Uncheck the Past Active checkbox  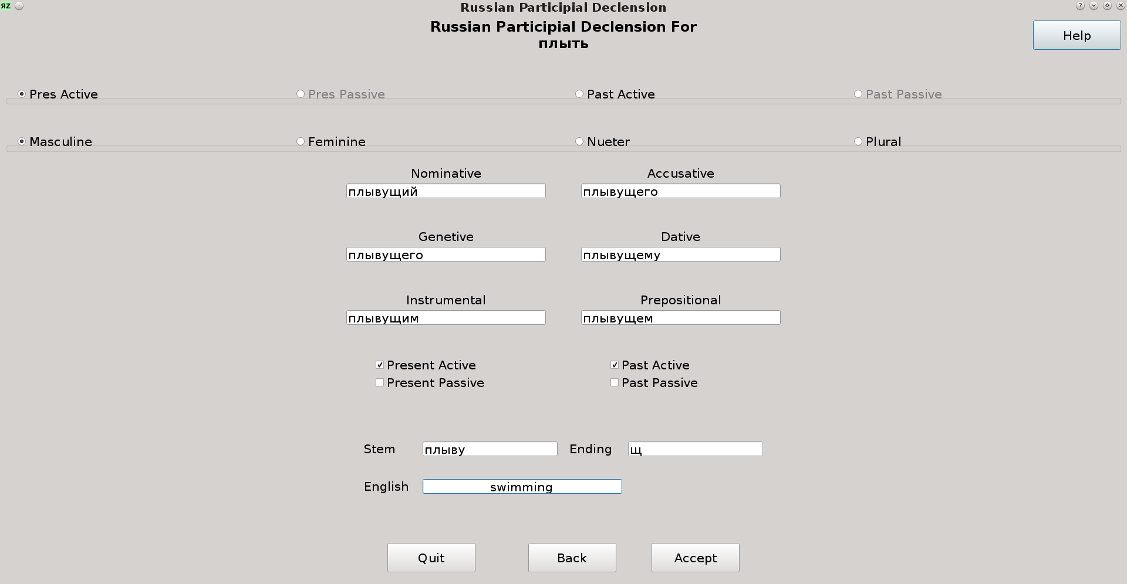[x=615, y=365]
